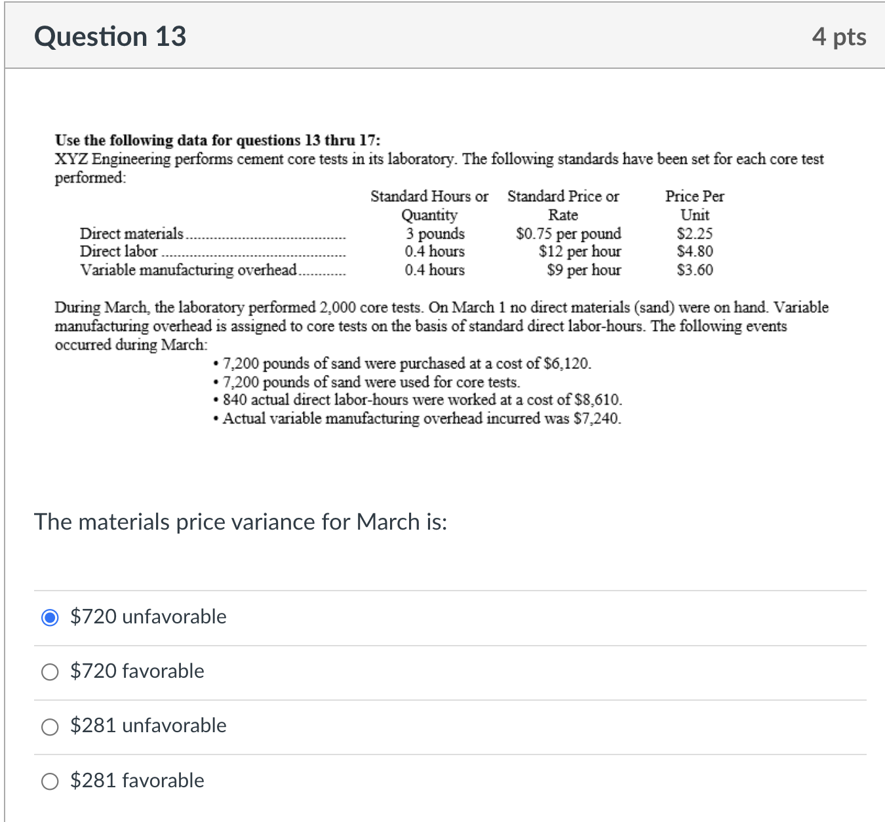Click the "Use the following data" heading text

pyautogui.click(x=218, y=140)
